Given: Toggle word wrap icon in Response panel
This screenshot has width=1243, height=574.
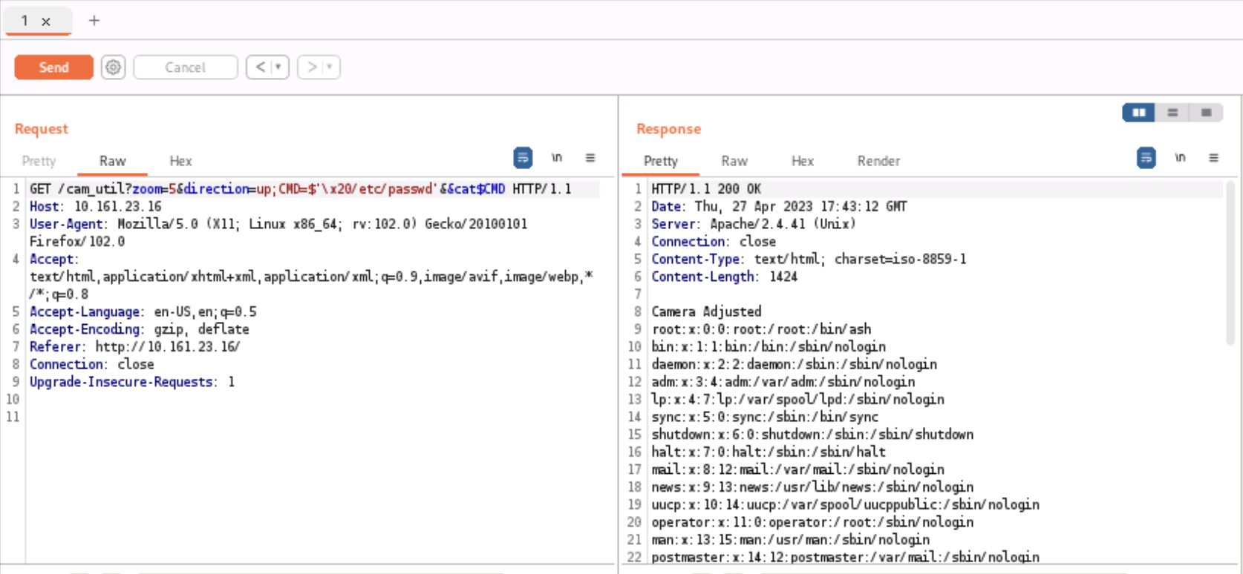Looking at the screenshot, I should click(x=1146, y=158).
